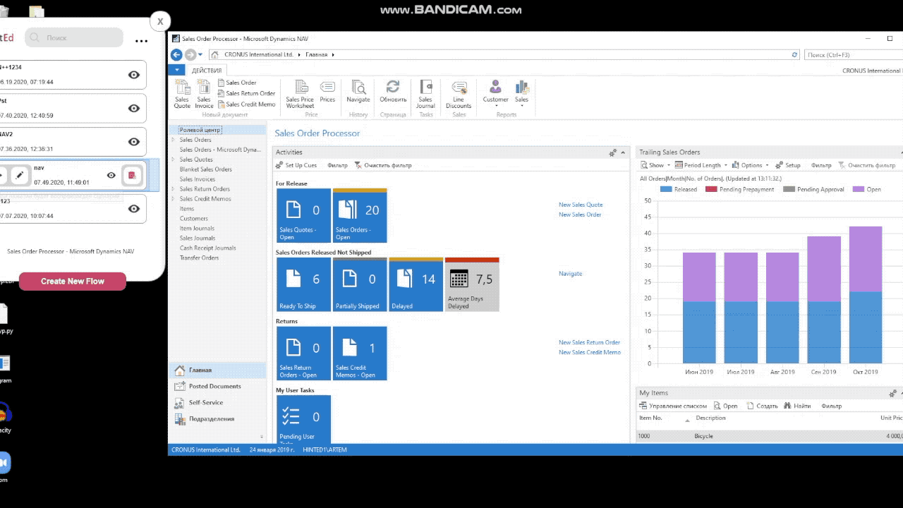Open the Period Length dropdown
Screen dimensions: 903x508
tap(701, 165)
